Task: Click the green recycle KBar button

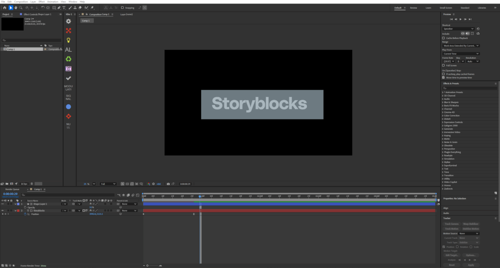Action: [x=68, y=59]
